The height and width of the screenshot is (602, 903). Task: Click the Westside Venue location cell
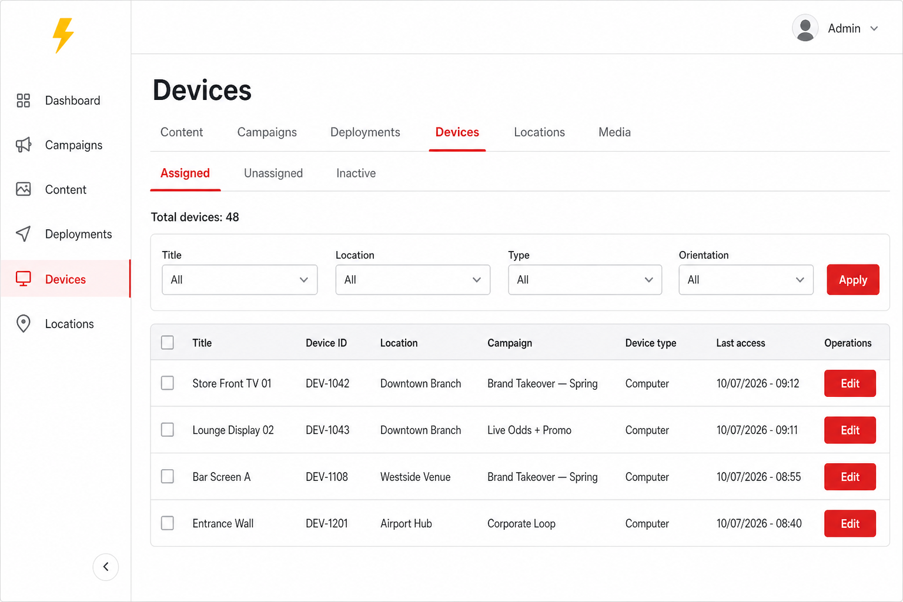click(x=415, y=477)
